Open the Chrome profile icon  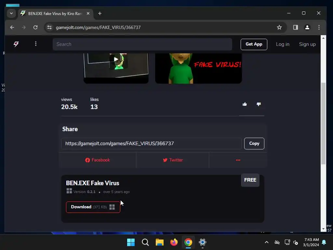click(307, 27)
